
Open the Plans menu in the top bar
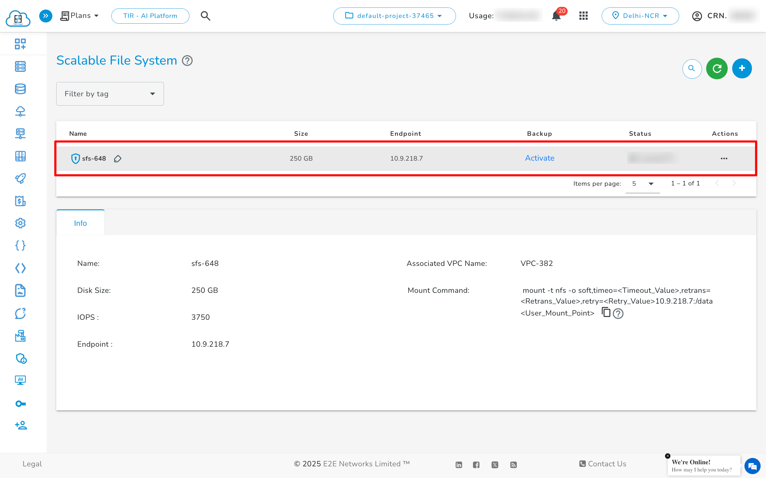click(79, 15)
